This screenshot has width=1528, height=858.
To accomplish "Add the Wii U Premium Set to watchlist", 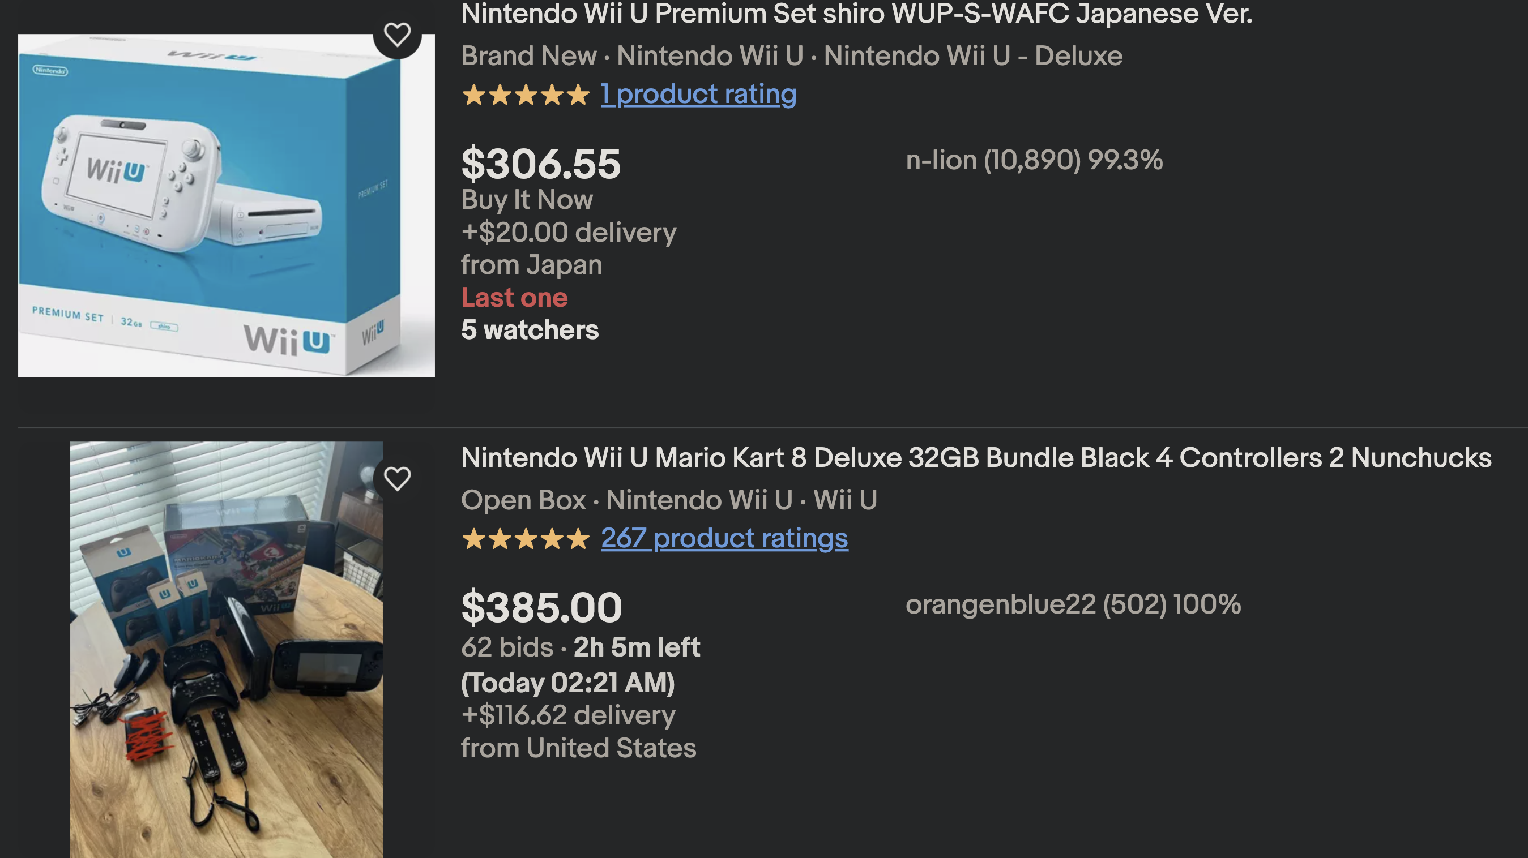I will click(397, 35).
